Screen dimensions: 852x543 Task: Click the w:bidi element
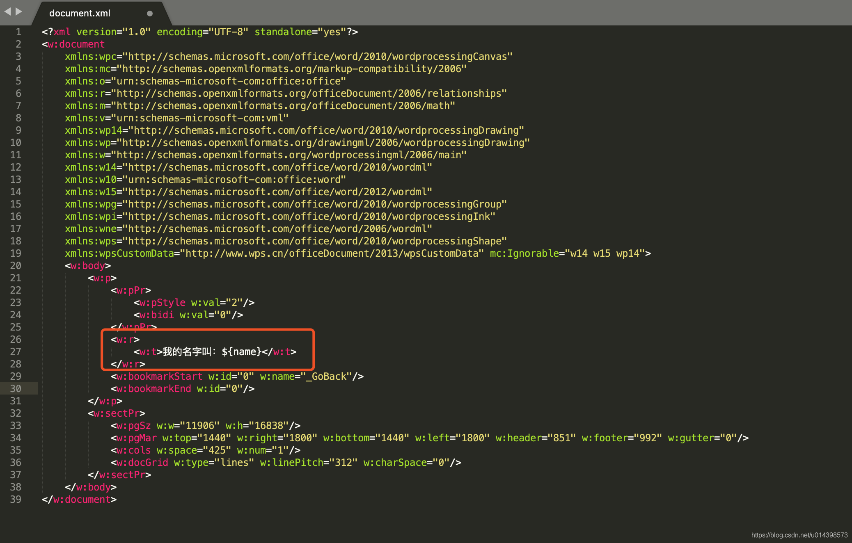click(188, 315)
